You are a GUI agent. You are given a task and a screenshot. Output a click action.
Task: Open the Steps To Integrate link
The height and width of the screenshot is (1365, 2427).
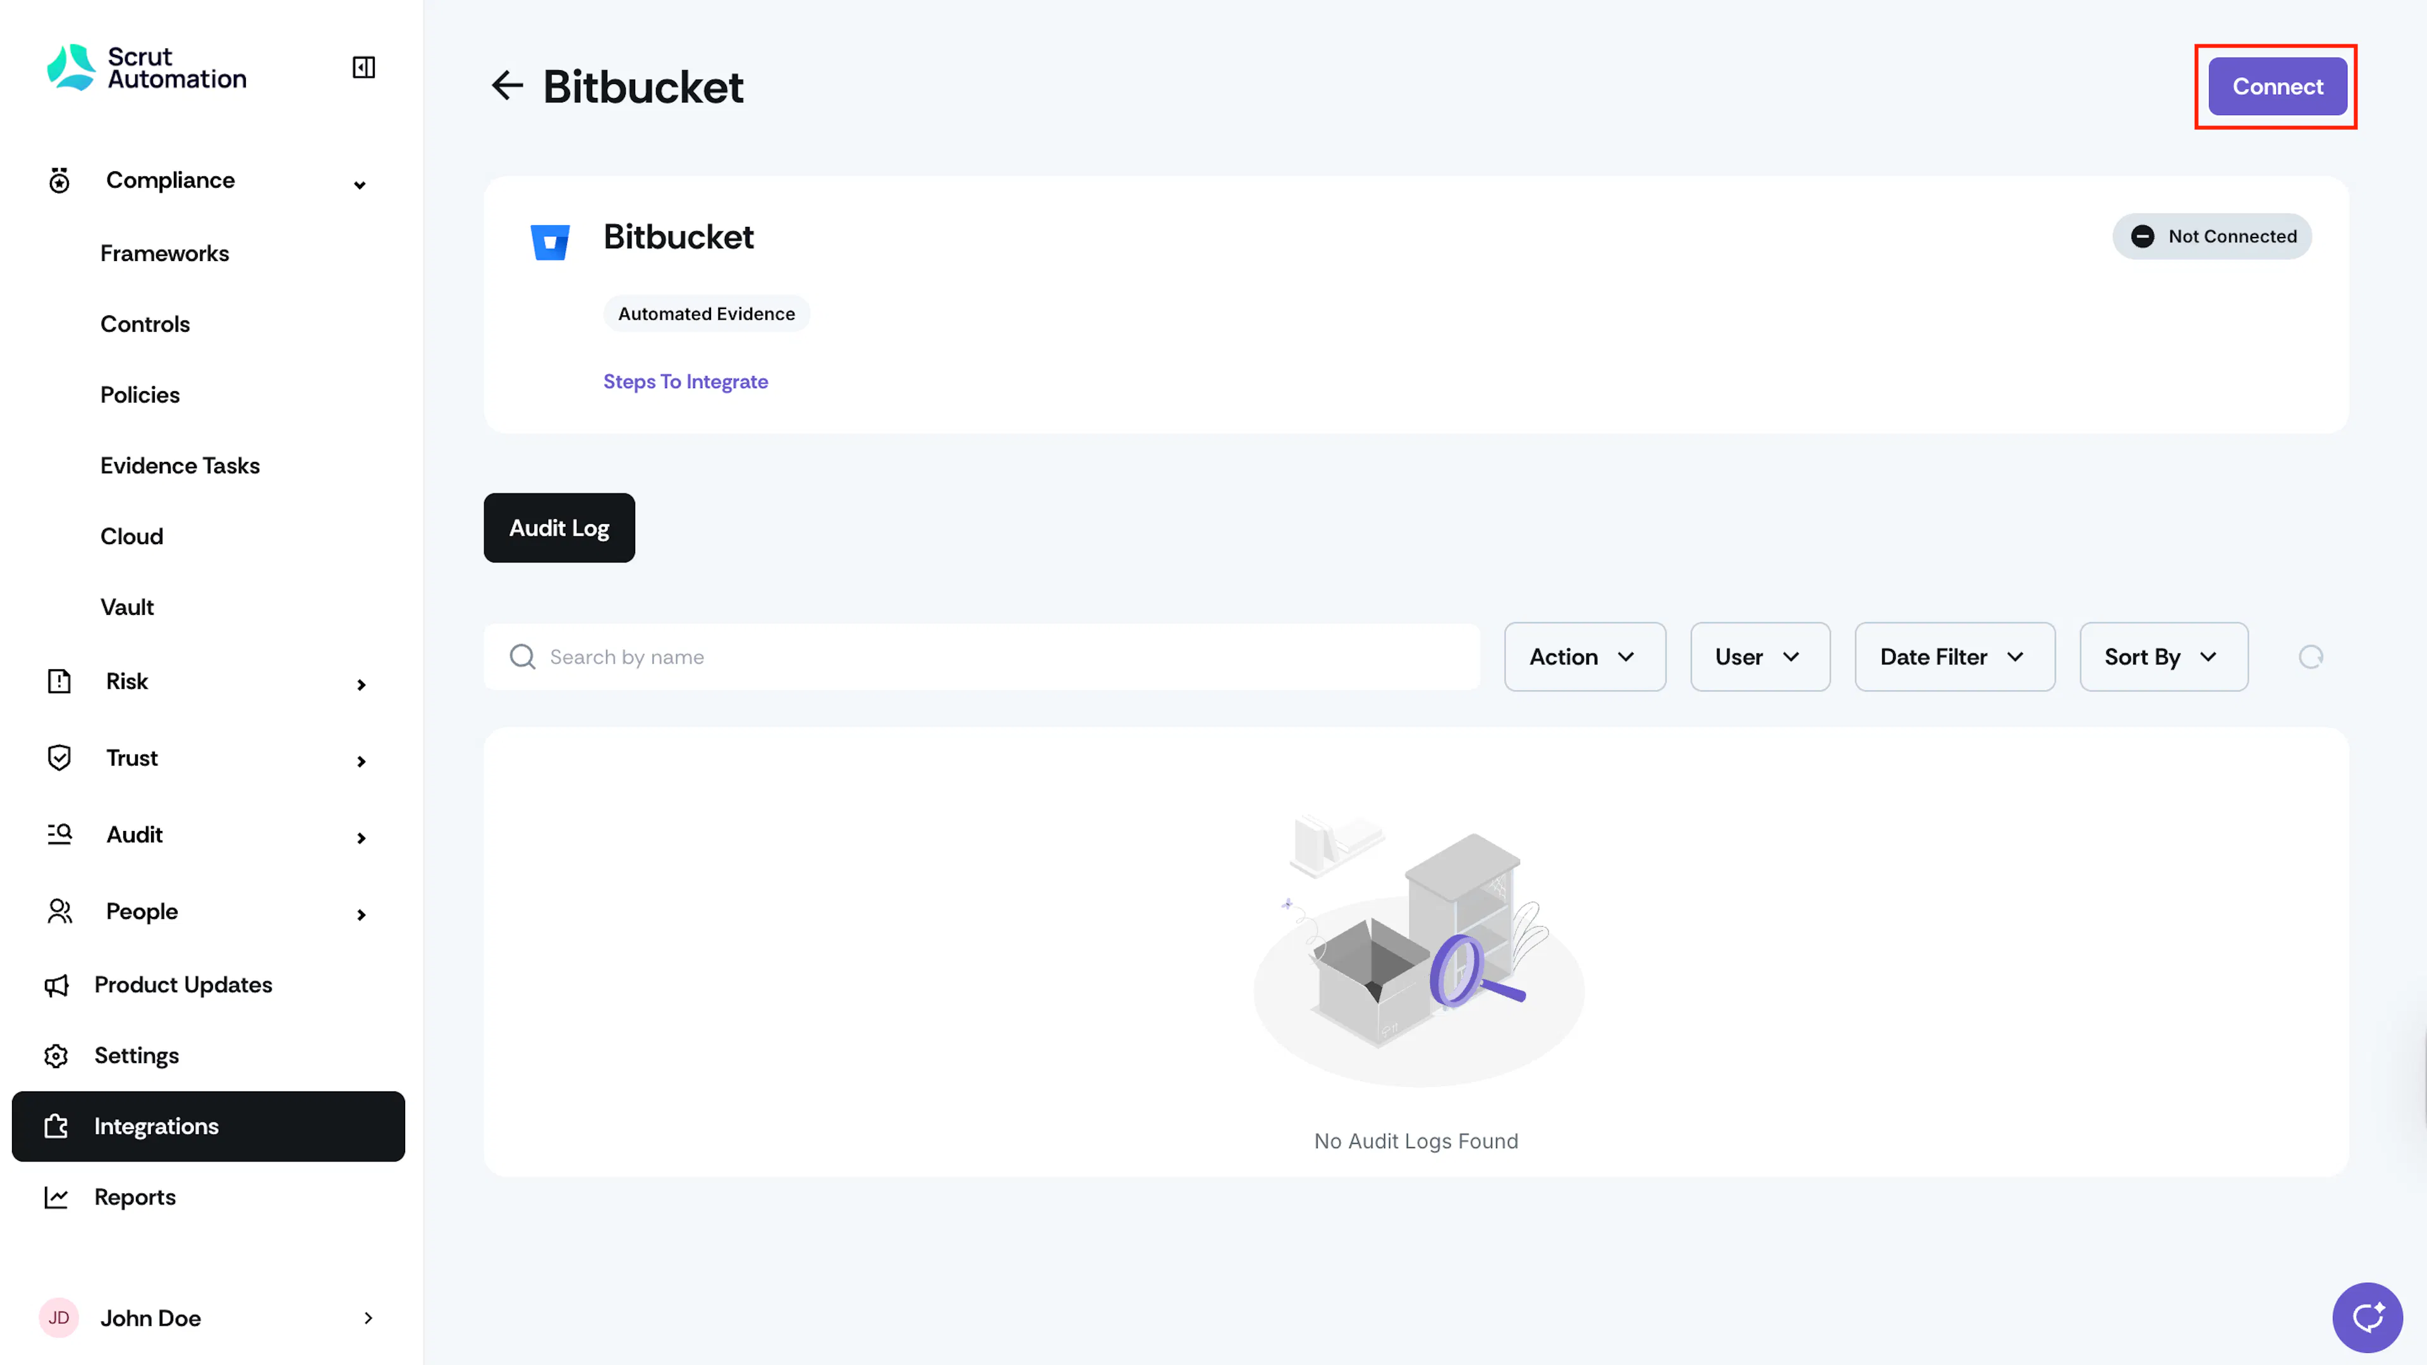(685, 382)
